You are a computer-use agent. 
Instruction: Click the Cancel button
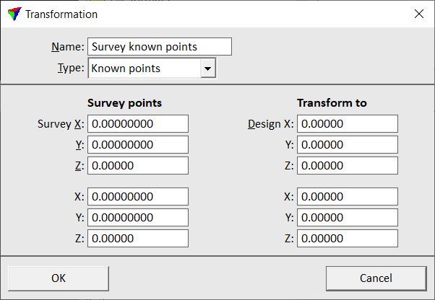pos(376,278)
